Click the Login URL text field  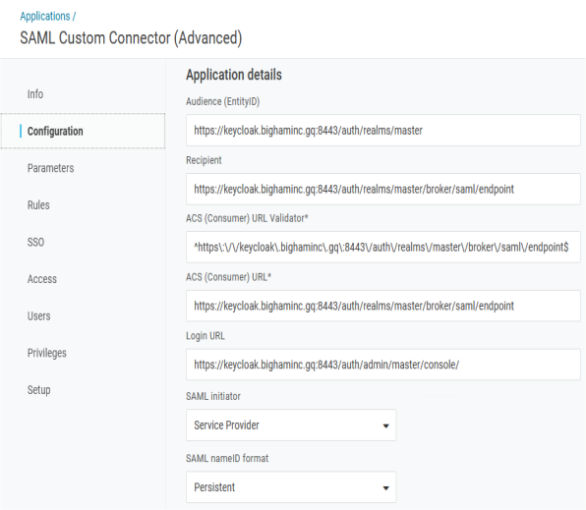coord(383,365)
